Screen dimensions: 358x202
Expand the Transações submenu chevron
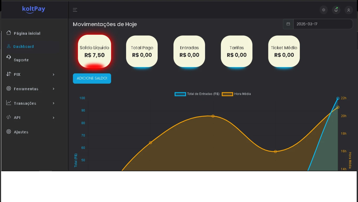(x=53, y=103)
